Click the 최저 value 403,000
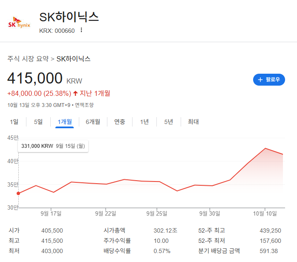 pyautogui.click(x=52, y=251)
